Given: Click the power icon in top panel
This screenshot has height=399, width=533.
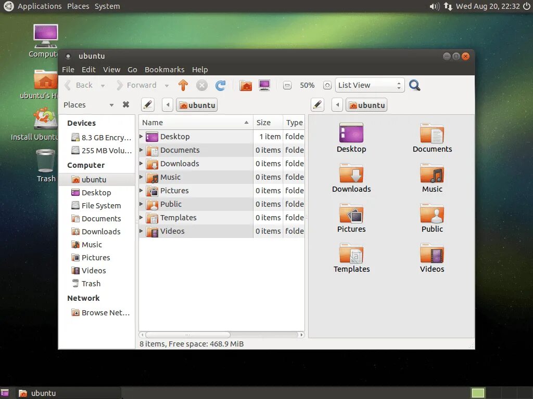Looking at the screenshot, I should pyautogui.click(x=527, y=6).
